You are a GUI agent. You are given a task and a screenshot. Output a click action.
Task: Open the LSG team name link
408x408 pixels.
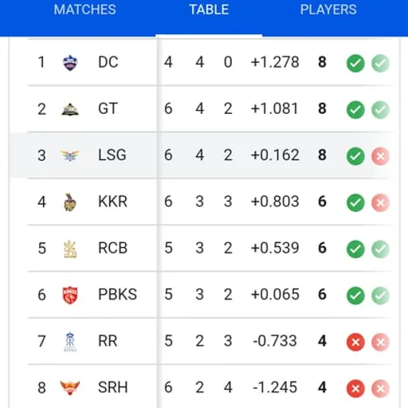pyautogui.click(x=112, y=155)
